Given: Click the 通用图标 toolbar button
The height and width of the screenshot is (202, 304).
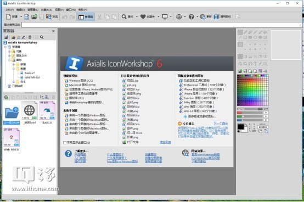Looking at the screenshot, I should click(222, 17).
